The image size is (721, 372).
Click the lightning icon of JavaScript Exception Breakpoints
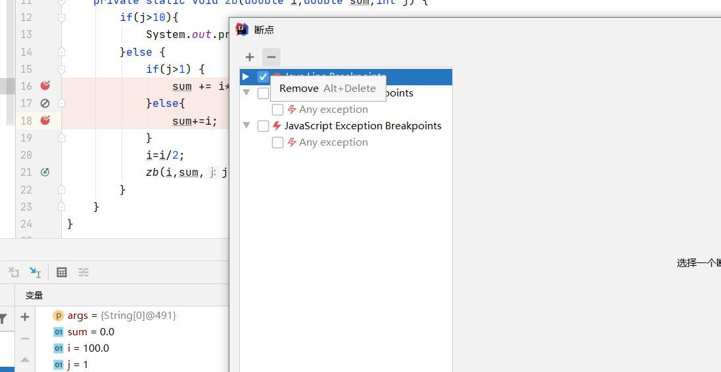click(x=276, y=125)
